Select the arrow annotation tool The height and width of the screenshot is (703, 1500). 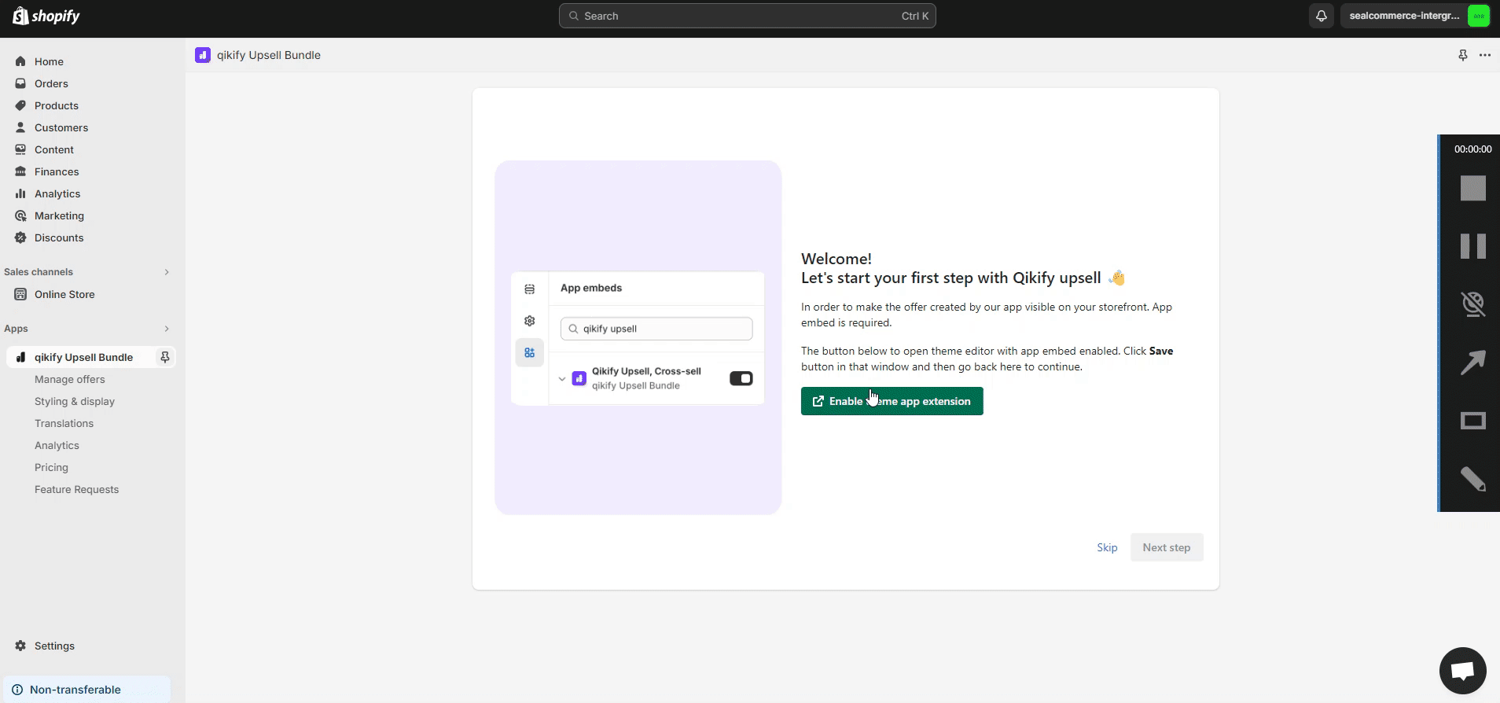(x=1473, y=363)
